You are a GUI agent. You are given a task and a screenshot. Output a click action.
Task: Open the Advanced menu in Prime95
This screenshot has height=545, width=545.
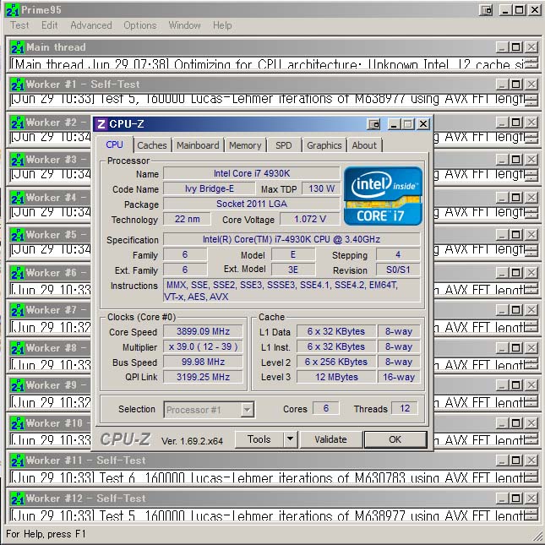[91, 25]
